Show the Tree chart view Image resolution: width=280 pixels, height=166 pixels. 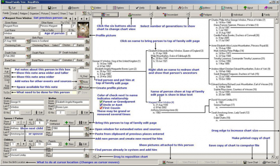[x=106, y=15]
